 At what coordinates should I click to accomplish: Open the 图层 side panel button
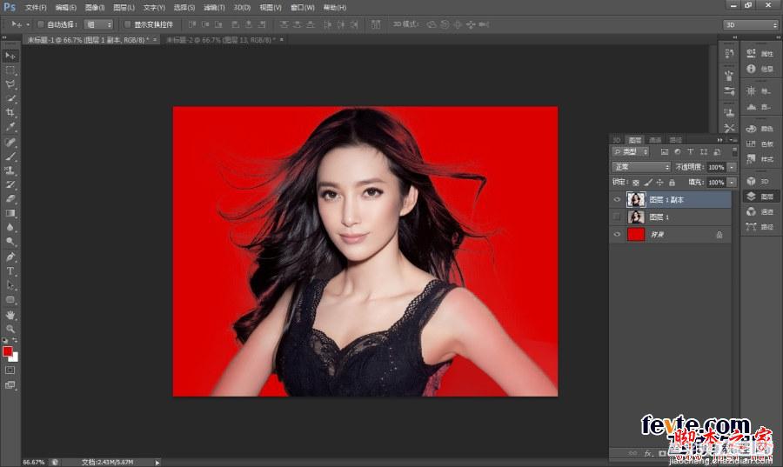[760, 197]
